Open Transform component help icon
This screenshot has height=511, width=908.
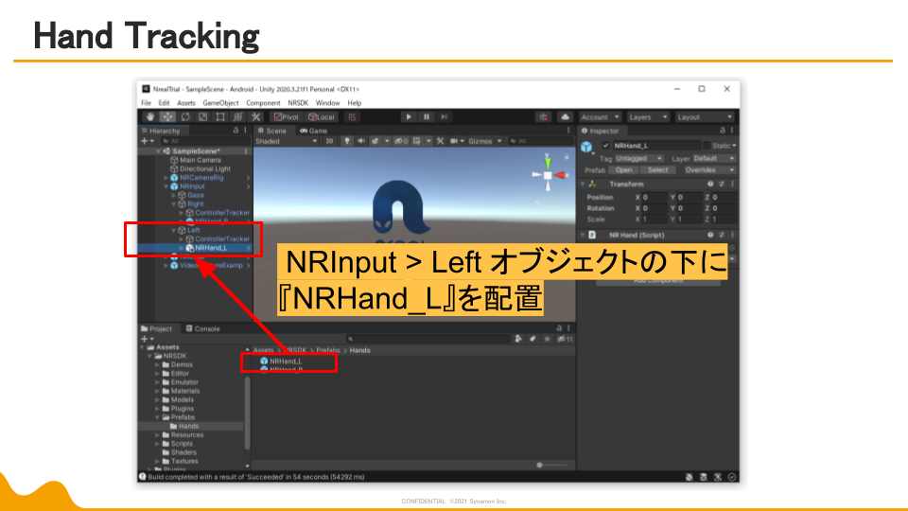click(x=710, y=184)
